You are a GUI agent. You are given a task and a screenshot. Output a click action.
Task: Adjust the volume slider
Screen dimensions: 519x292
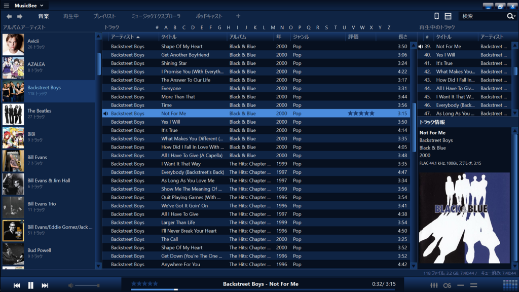[x=87, y=285]
